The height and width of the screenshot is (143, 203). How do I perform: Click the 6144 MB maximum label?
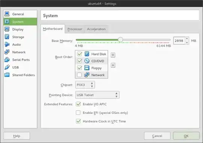(164, 46)
